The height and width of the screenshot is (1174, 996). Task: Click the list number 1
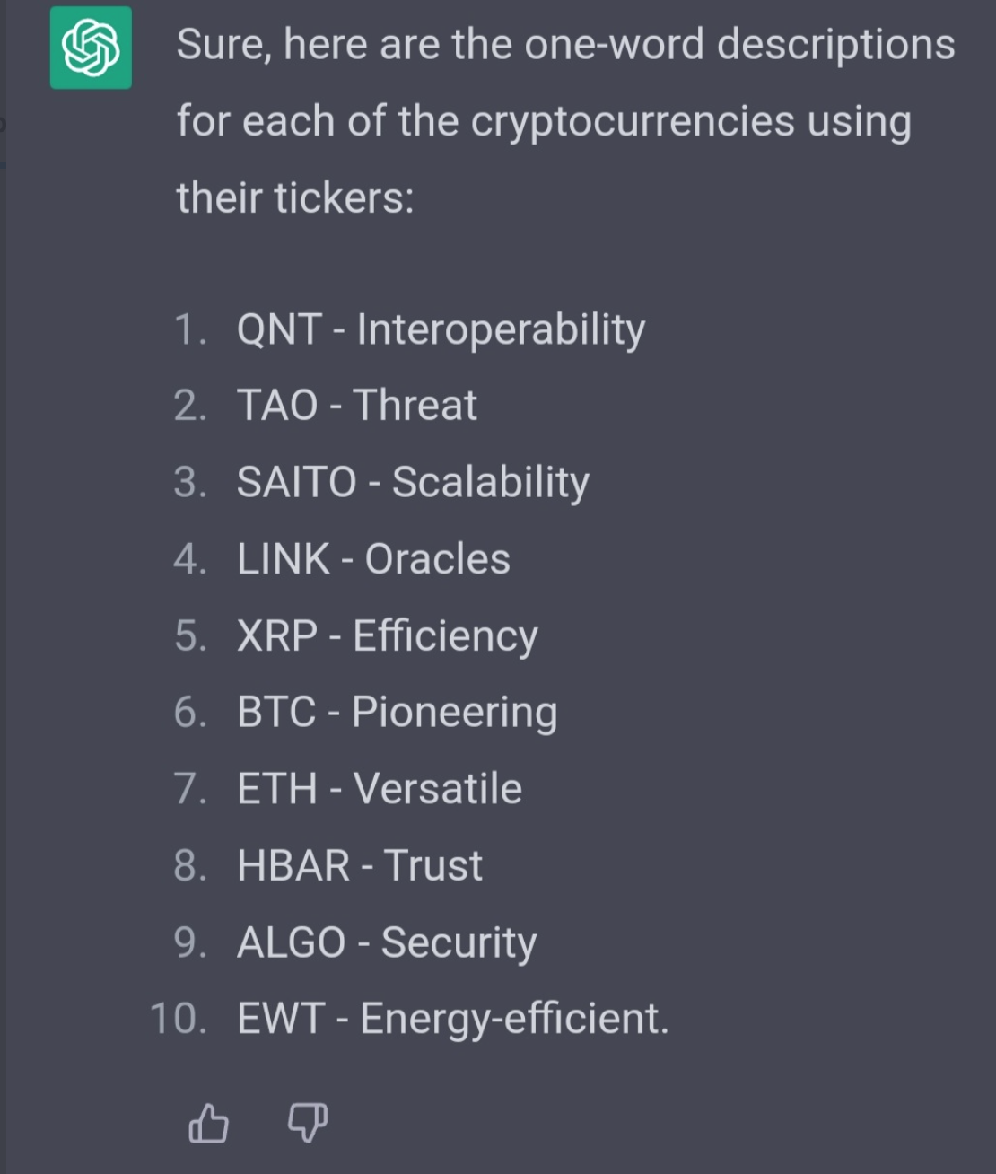point(190,329)
